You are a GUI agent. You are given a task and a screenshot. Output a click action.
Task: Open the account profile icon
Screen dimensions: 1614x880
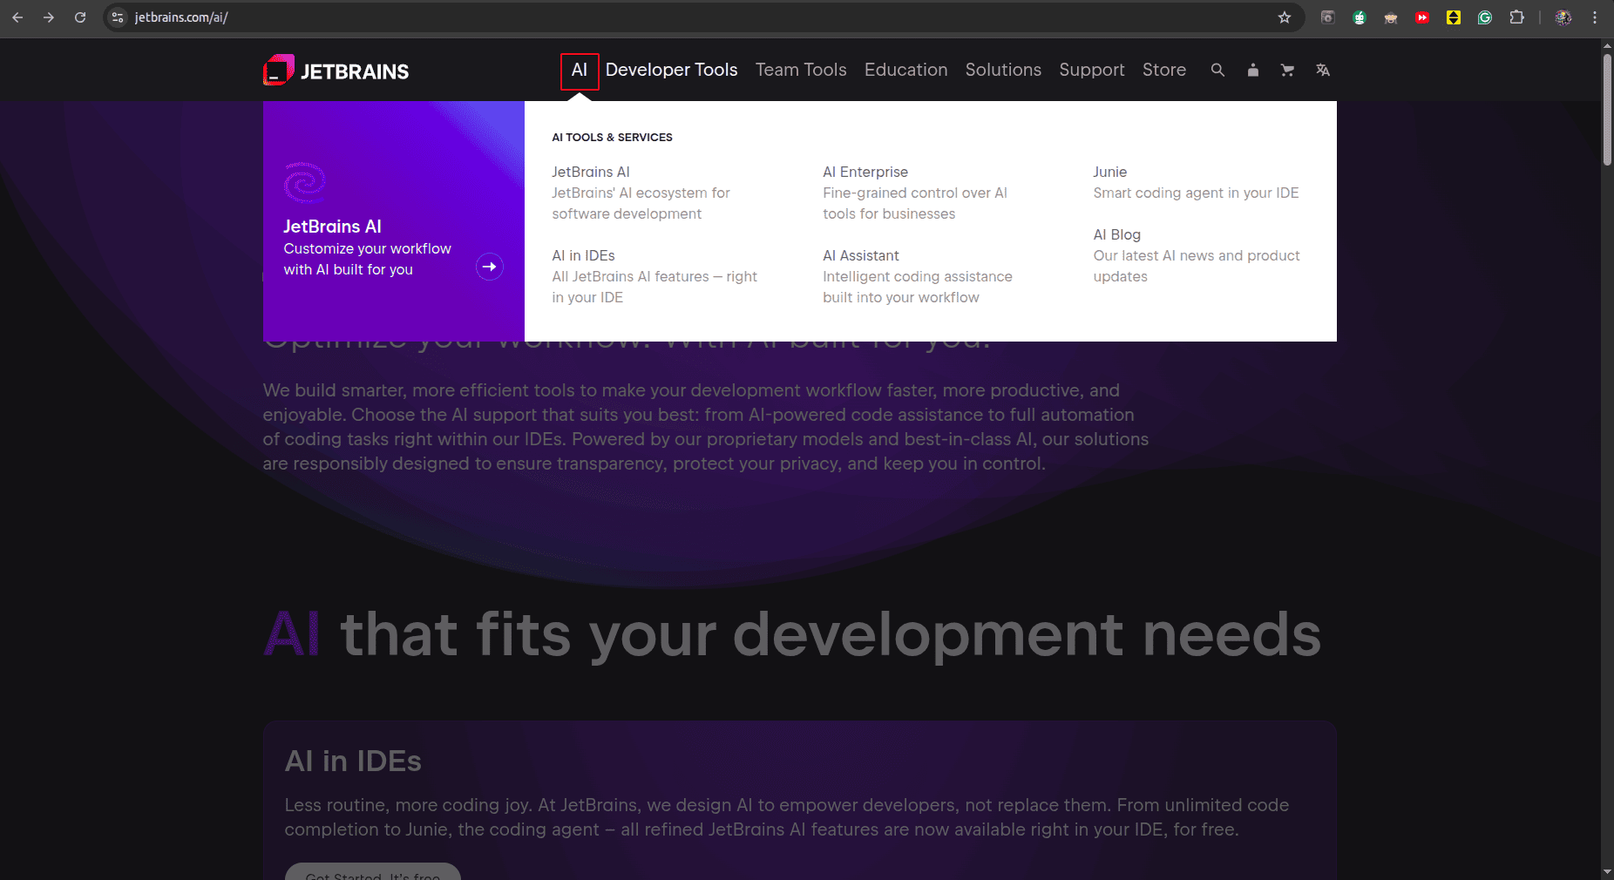pos(1252,70)
